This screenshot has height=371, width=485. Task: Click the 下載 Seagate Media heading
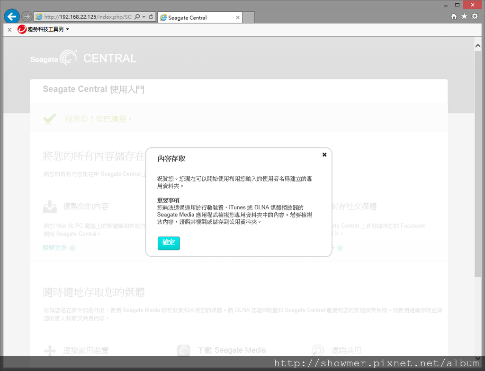click(x=231, y=350)
